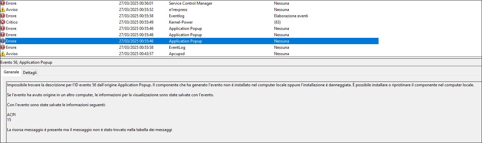Click the error icon of EventLog Nessuna row

click(3, 47)
